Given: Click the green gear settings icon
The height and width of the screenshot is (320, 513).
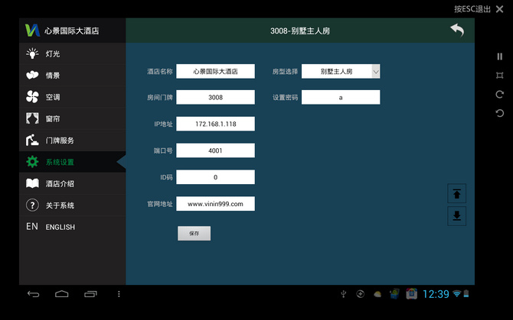Looking at the screenshot, I should coord(32,162).
